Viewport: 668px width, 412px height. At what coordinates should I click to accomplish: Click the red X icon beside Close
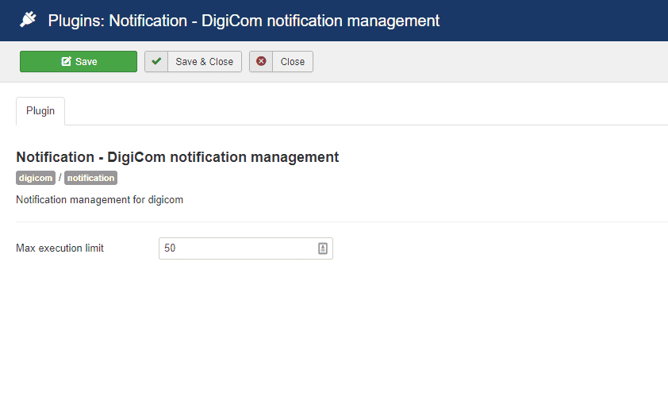pos(261,62)
